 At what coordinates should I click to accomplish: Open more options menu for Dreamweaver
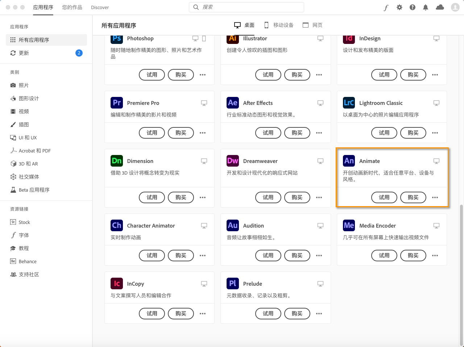[319, 197]
